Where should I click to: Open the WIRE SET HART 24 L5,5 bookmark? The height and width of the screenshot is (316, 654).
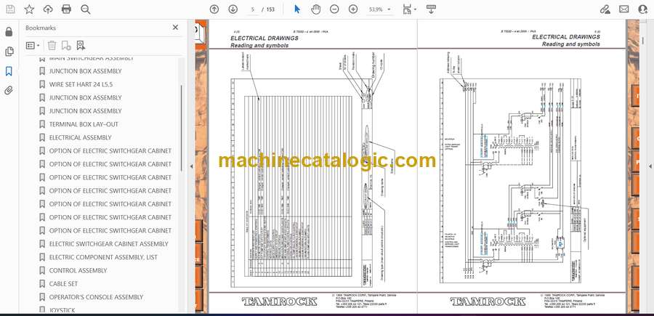tap(81, 84)
